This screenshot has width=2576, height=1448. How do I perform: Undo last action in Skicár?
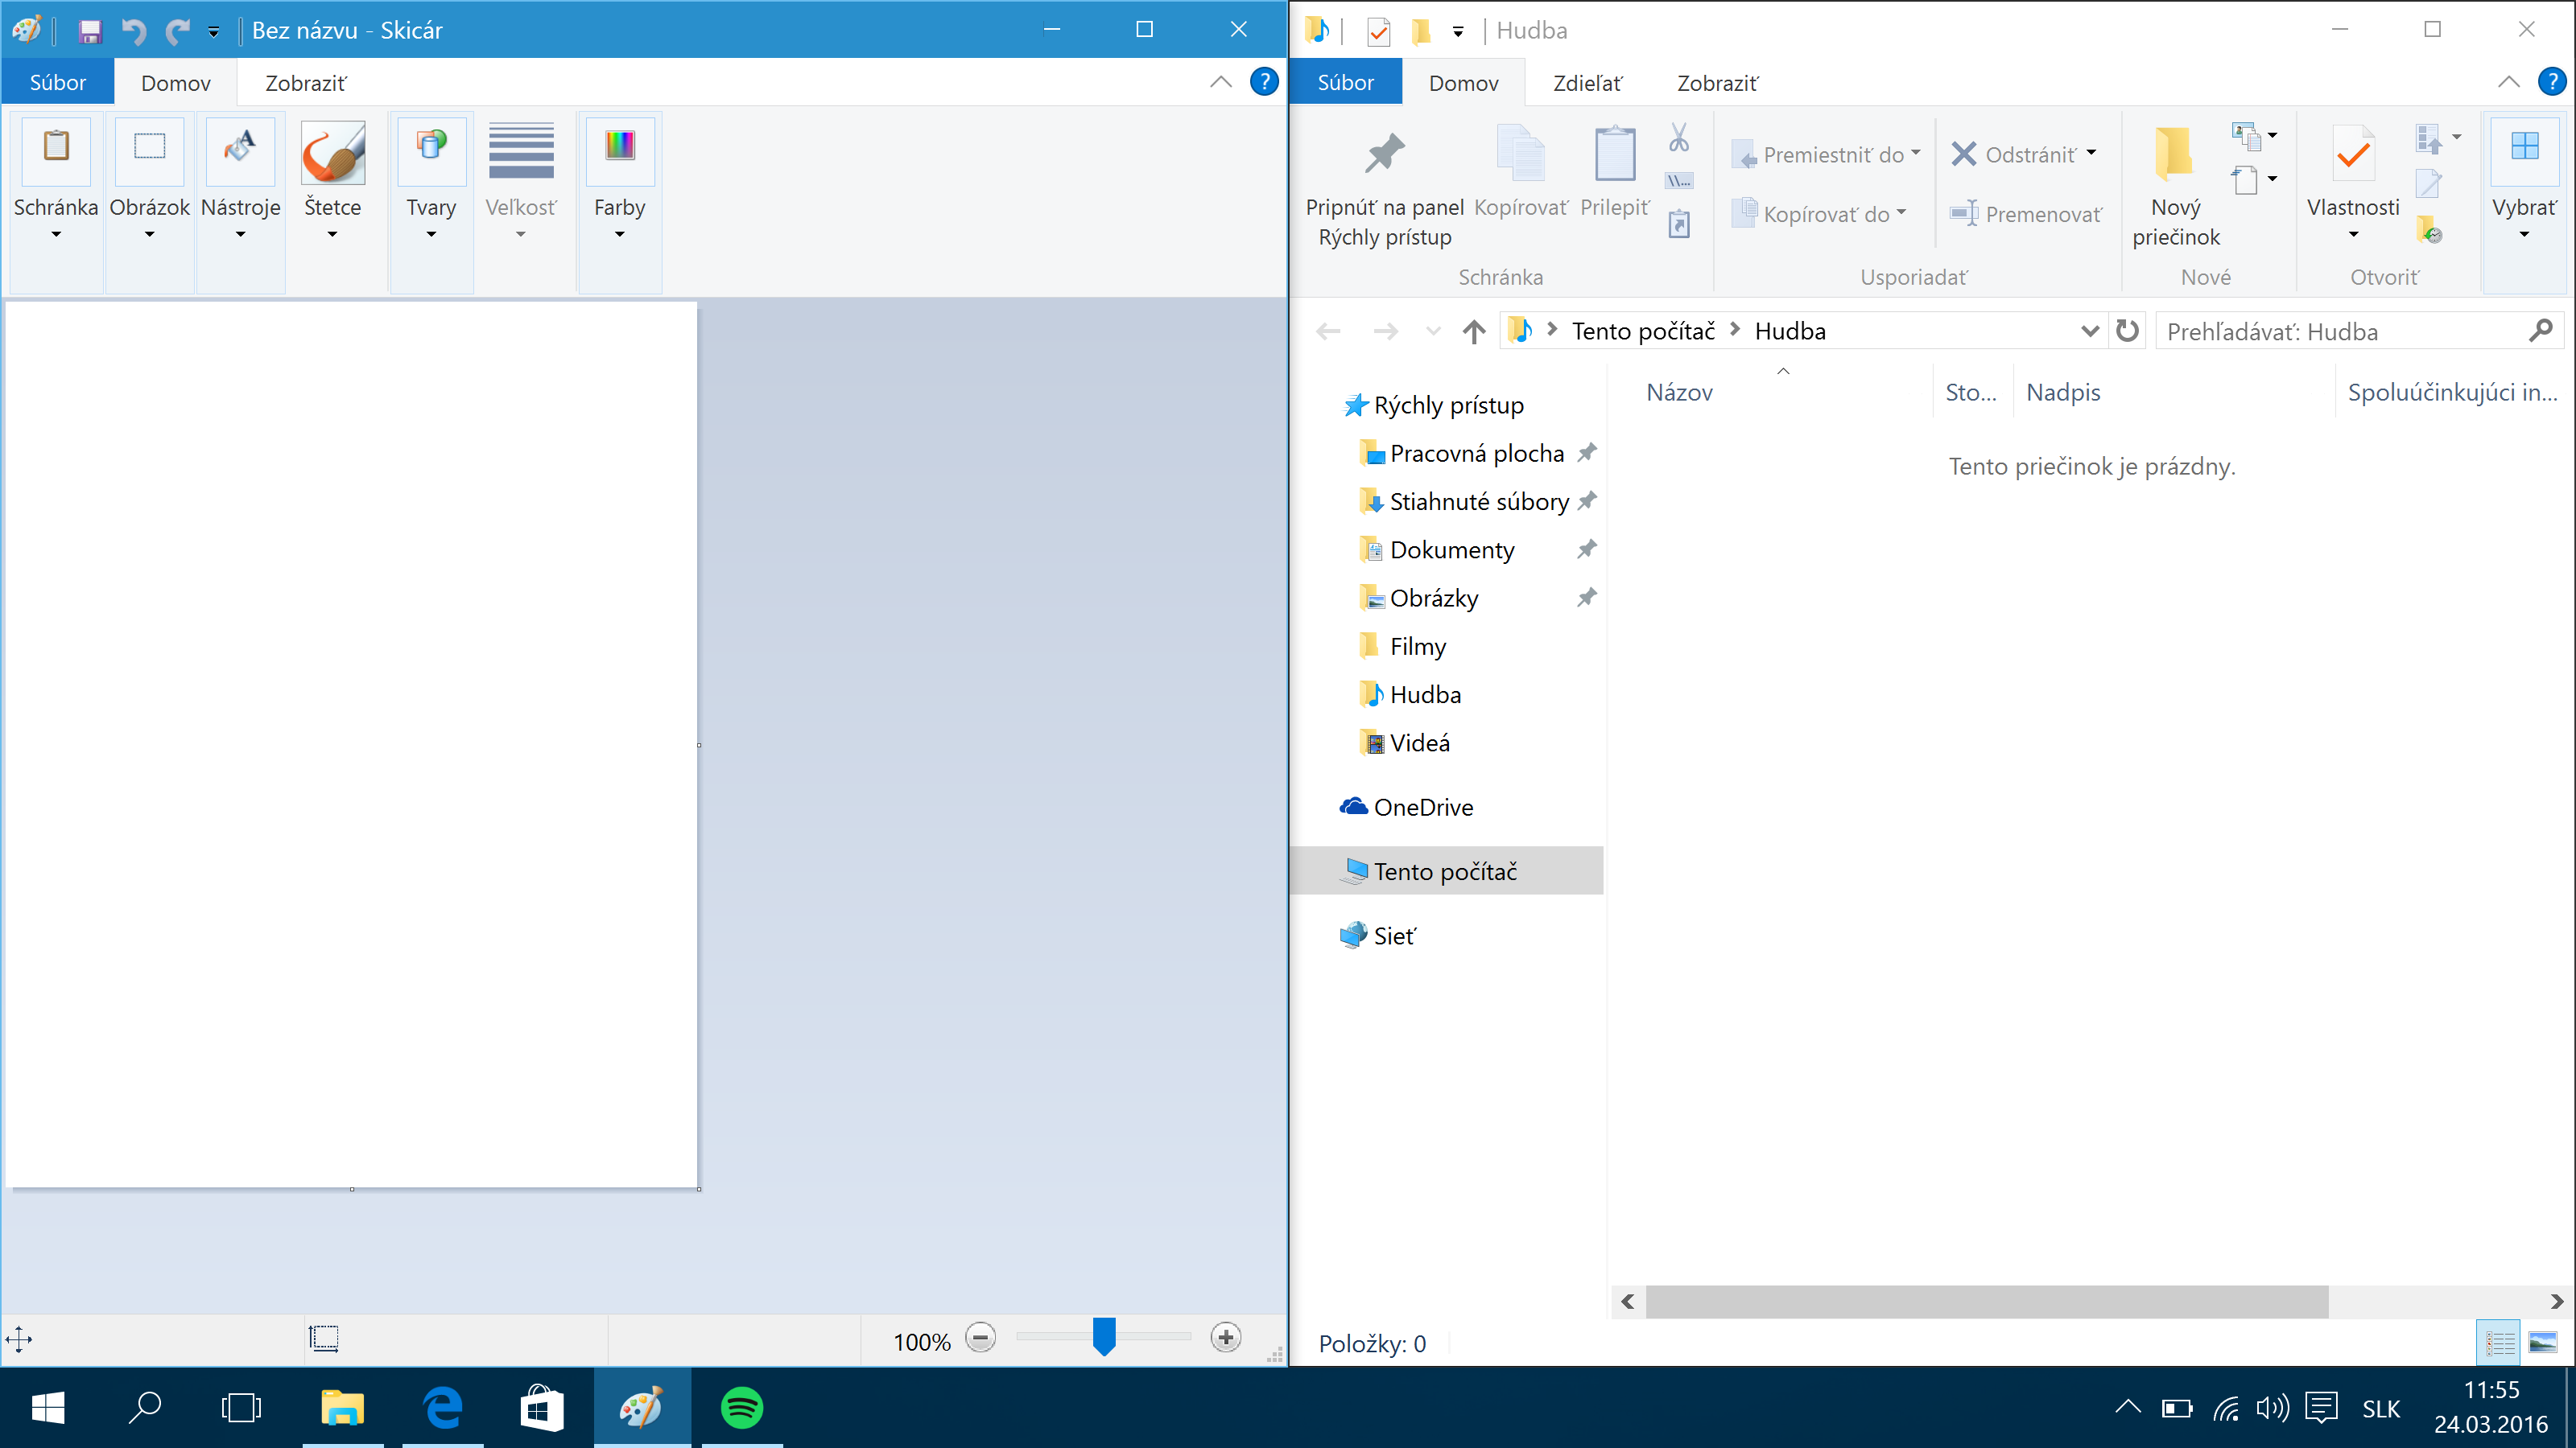point(134,31)
